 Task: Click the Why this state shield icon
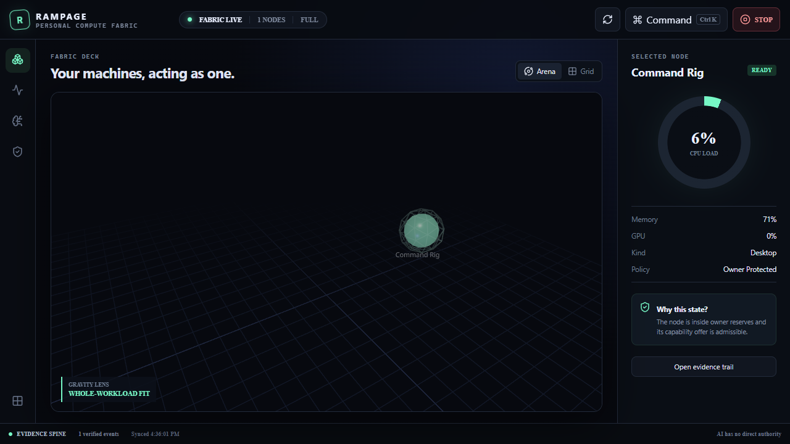coord(645,307)
